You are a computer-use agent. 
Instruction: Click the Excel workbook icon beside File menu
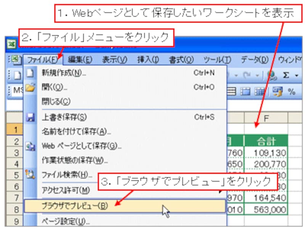click(x=16, y=60)
